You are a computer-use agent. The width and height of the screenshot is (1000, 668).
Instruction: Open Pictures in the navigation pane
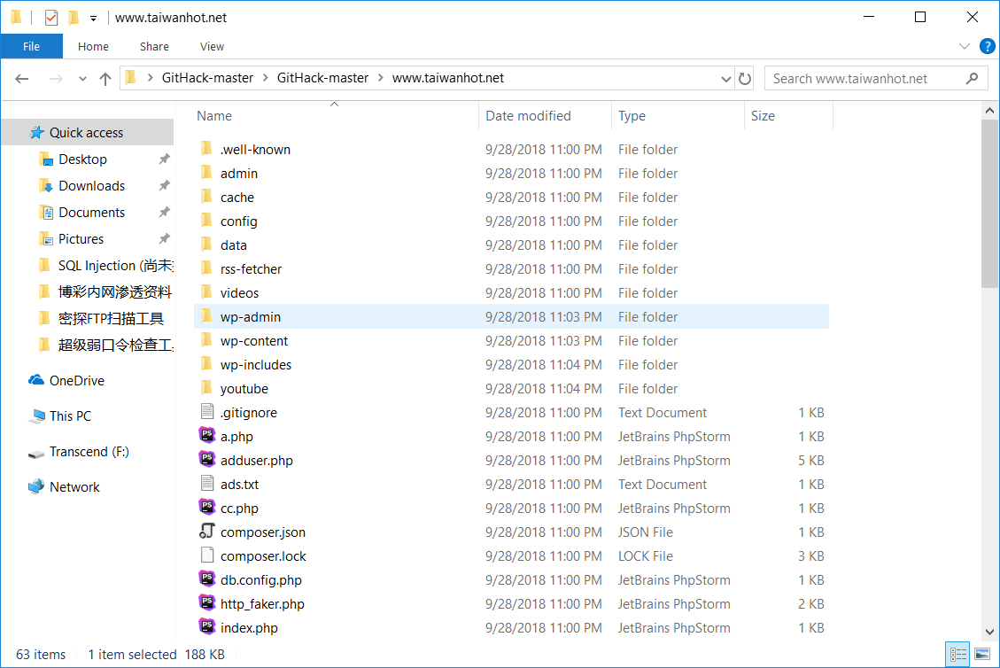click(x=81, y=238)
